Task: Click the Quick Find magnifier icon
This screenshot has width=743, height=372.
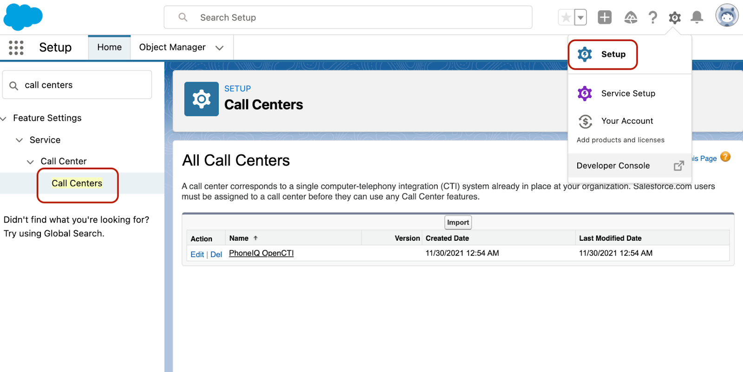Action: tap(14, 86)
